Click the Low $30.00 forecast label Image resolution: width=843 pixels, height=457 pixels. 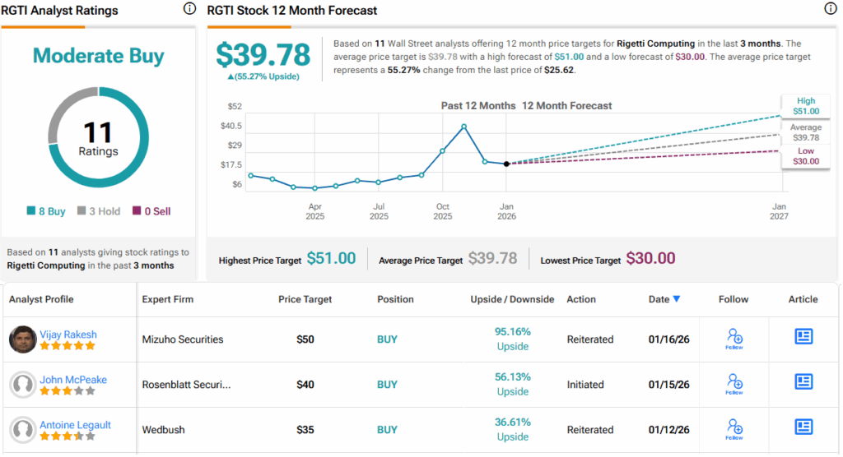(806, 156)
